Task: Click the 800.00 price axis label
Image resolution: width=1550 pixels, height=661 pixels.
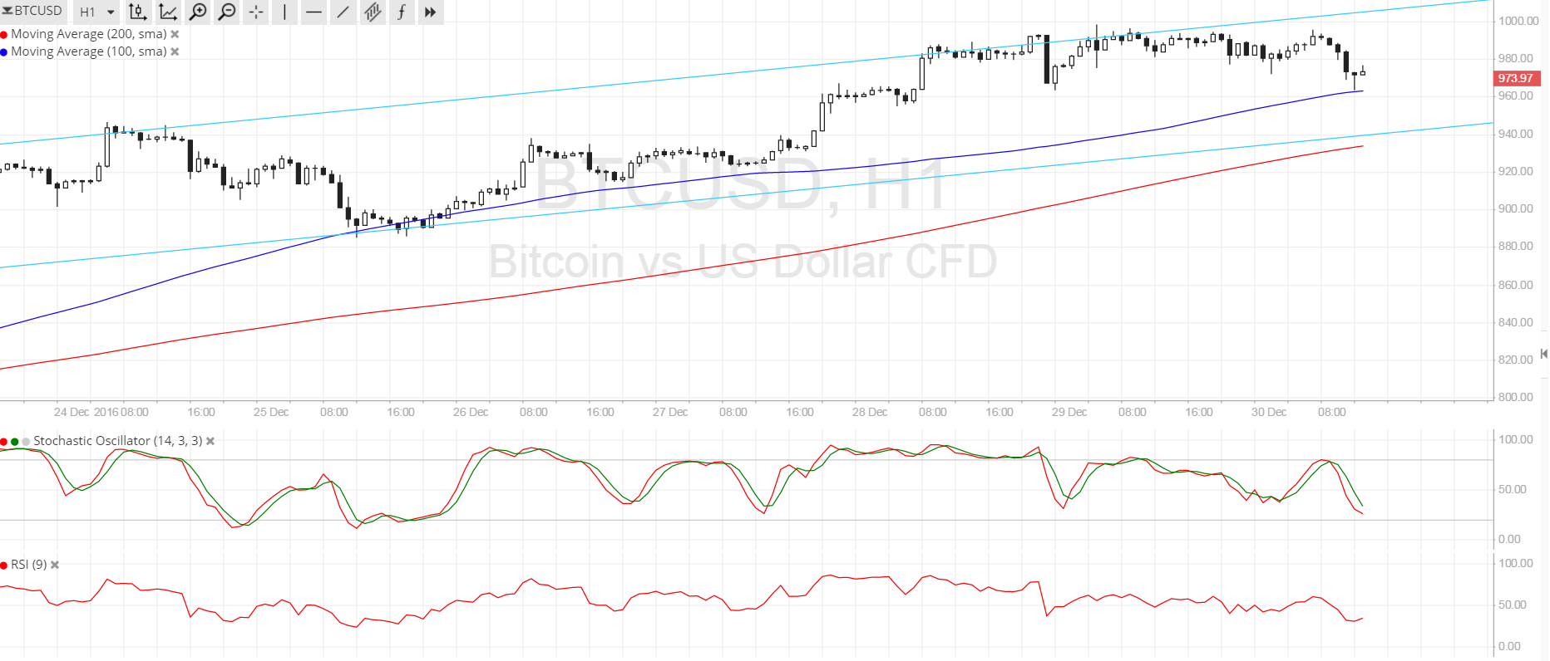Action: click(1516, 397)
